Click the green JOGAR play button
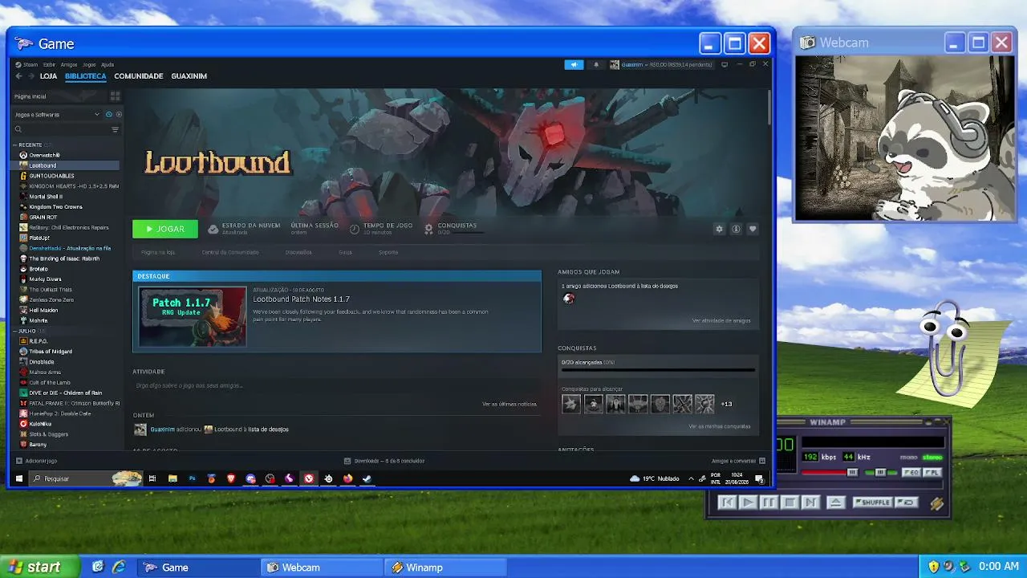The height and width of the screenshot is (578, 1027). pos(165,229)
